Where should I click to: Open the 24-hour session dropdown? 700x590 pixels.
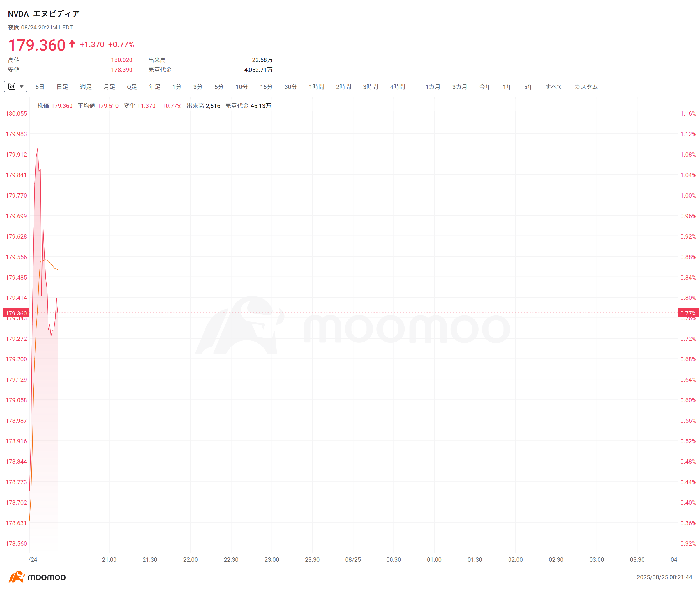click(x=16, y=86)
